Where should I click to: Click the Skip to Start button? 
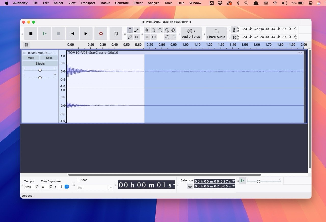(x=72, y=34)
